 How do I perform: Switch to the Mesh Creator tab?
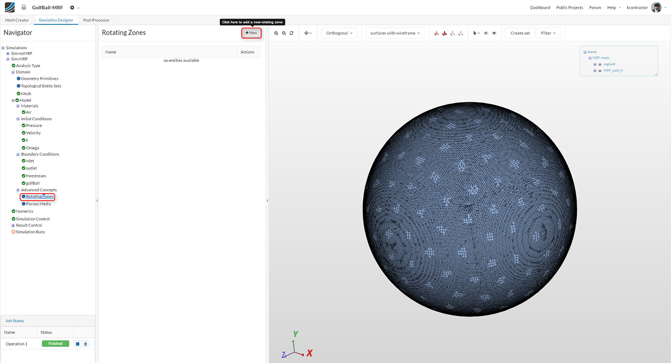pos(17,20)
